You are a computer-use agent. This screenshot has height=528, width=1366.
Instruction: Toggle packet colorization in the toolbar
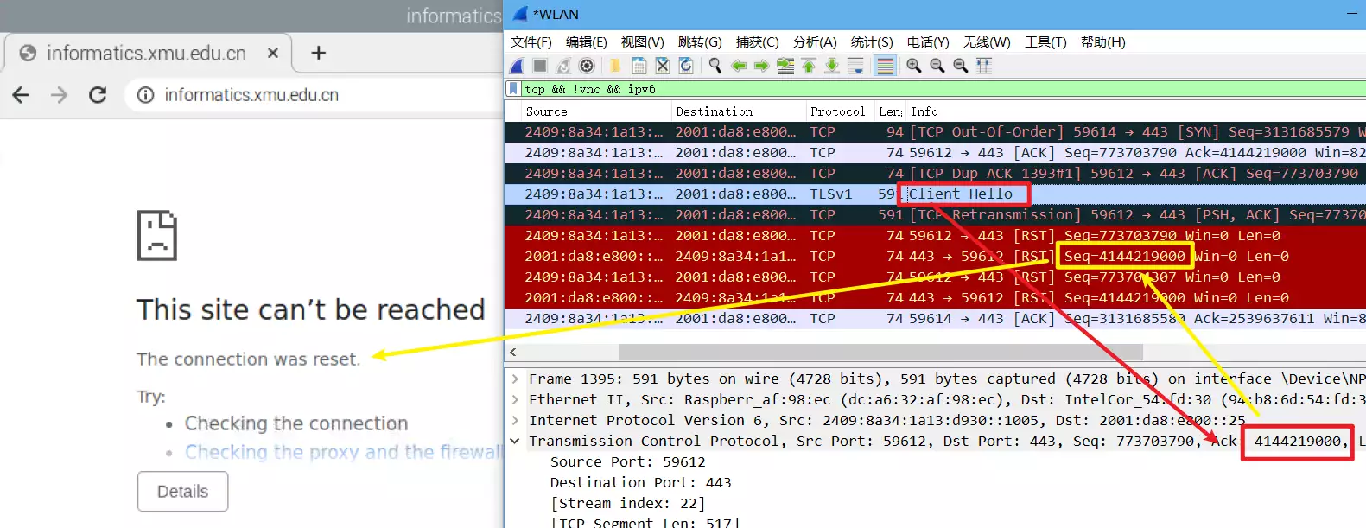pos(885,66)
